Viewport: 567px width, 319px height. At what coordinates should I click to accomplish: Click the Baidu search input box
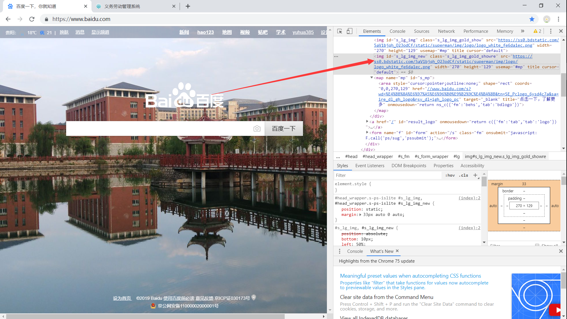[x=159, y=128]
